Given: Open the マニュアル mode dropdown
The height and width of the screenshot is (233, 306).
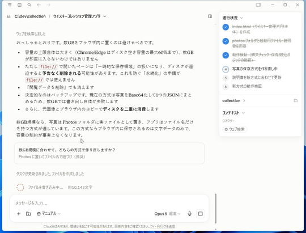Looking at the screenshot, I should click(x=48, y=214).
